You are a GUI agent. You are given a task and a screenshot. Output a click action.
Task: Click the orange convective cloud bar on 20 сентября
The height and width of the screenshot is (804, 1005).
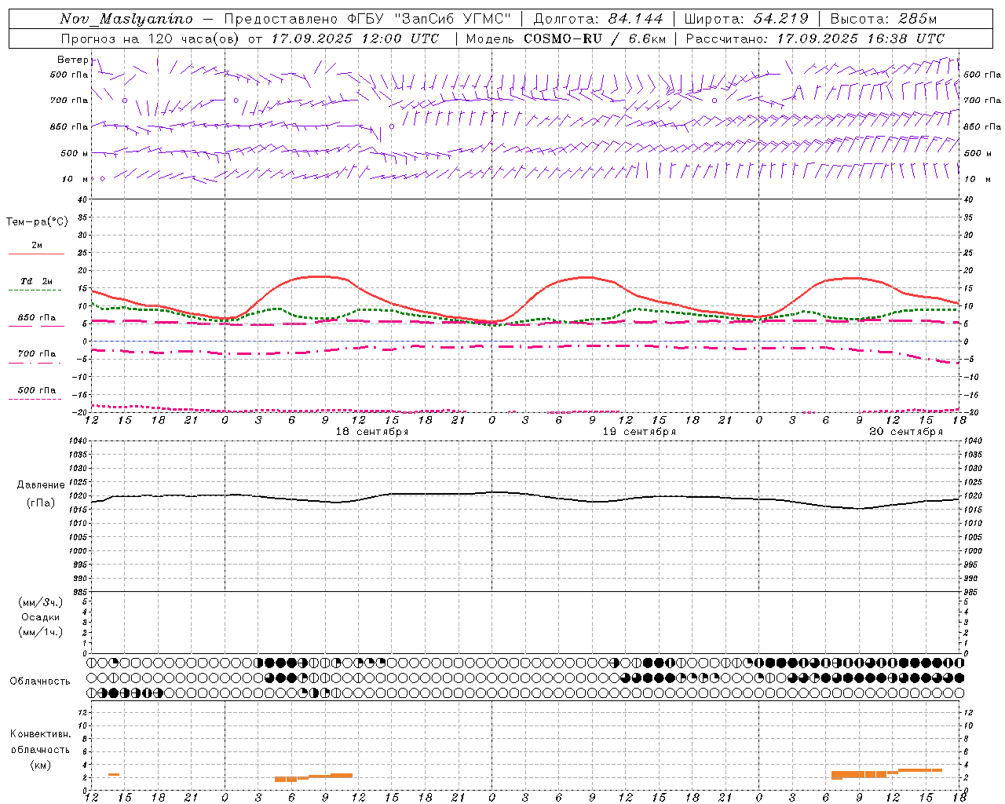(886, 773)
